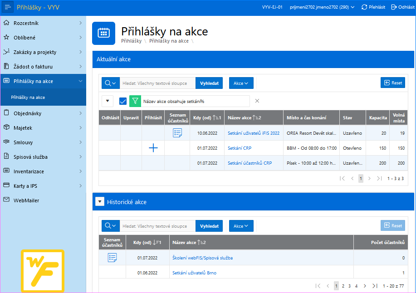Uncheck the Název akce filter checkbox

[x=123, y=101]
